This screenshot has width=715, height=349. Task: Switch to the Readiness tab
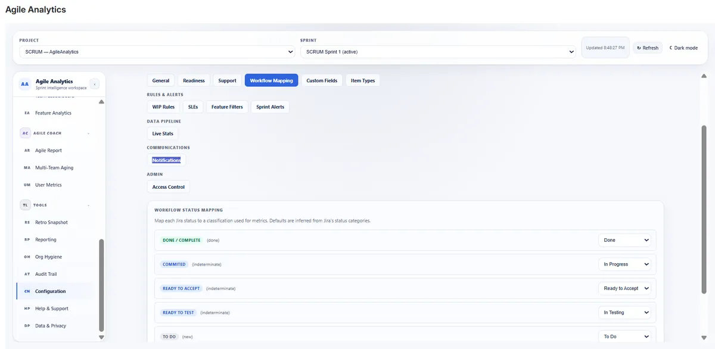(x=194, y=80)
